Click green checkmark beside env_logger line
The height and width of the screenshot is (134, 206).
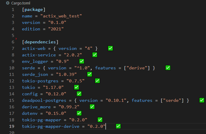(x=82, y=61)
